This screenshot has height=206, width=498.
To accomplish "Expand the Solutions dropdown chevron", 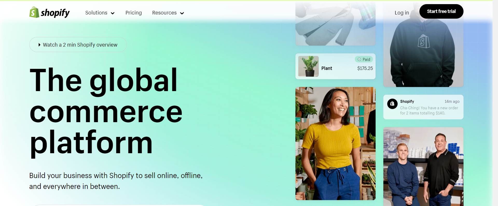I will pyautogui.click(x=113, y=13).
